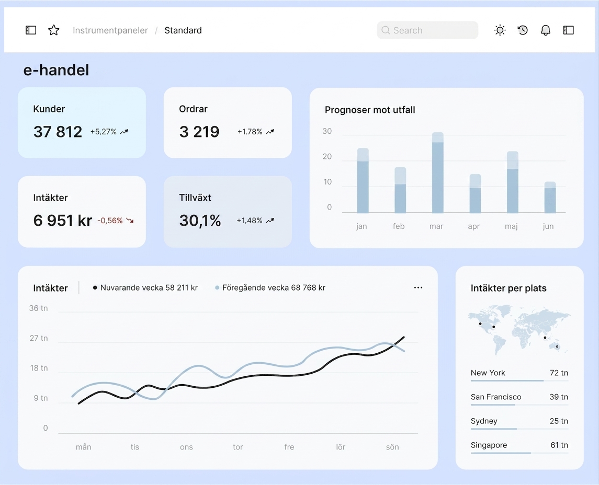This screenshot has width=599, height=485.
Task: Click the 39 tn value
Action: point(559,397)
